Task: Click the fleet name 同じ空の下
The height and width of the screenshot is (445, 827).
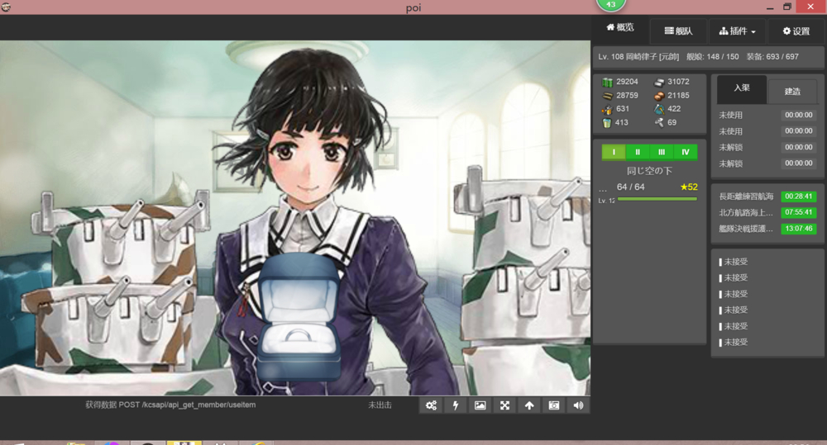Action: tap(649, 171)
